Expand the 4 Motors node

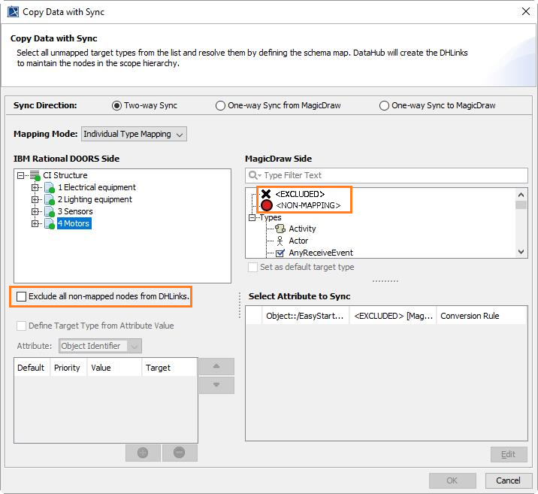[x=35, y=223]
